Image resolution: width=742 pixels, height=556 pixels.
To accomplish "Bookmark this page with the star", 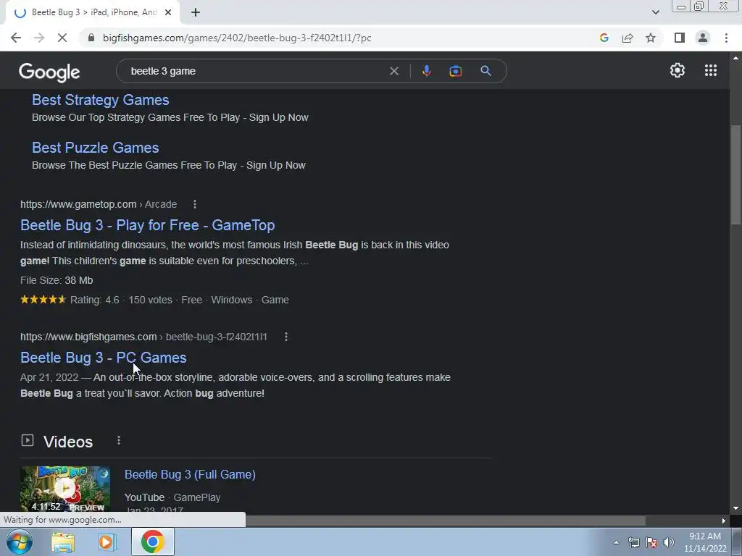I will tap(651, 38).
